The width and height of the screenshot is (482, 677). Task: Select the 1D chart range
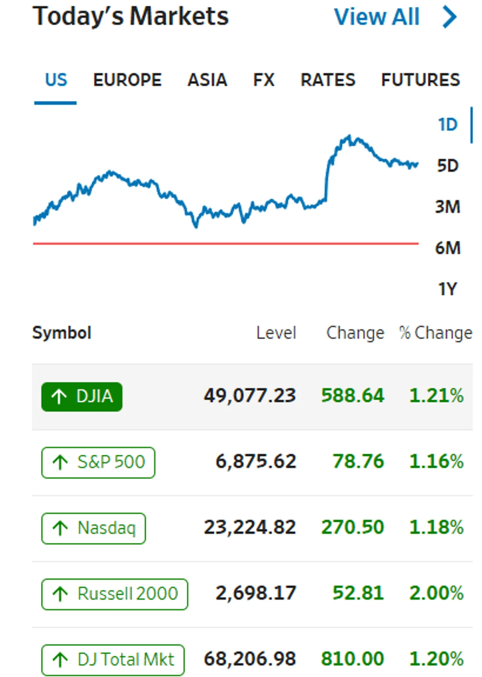[447, 125]
